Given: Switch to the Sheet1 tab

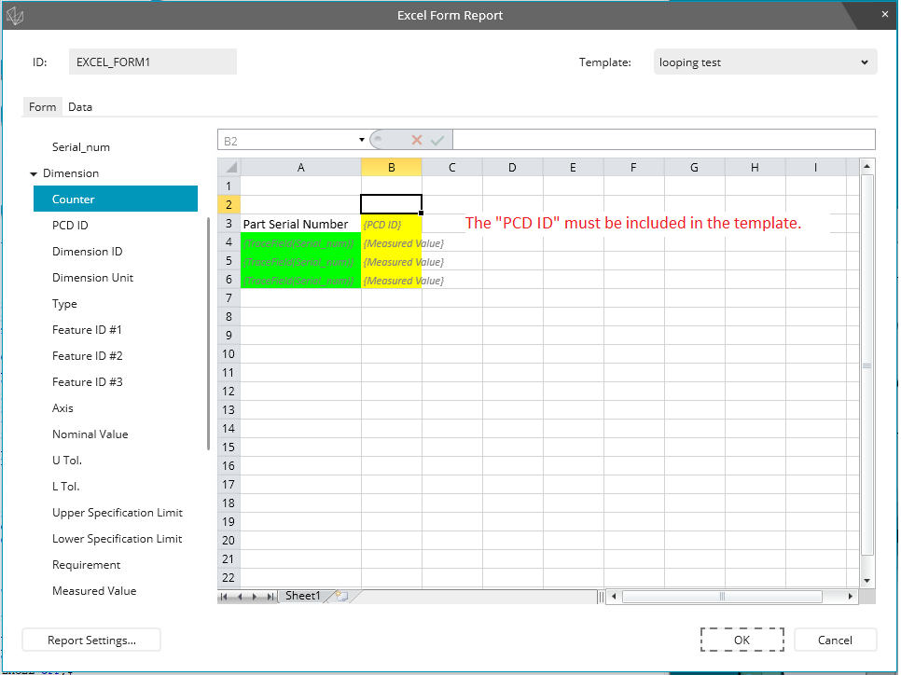Looking at the screenshot, I should tap(304, 595).
